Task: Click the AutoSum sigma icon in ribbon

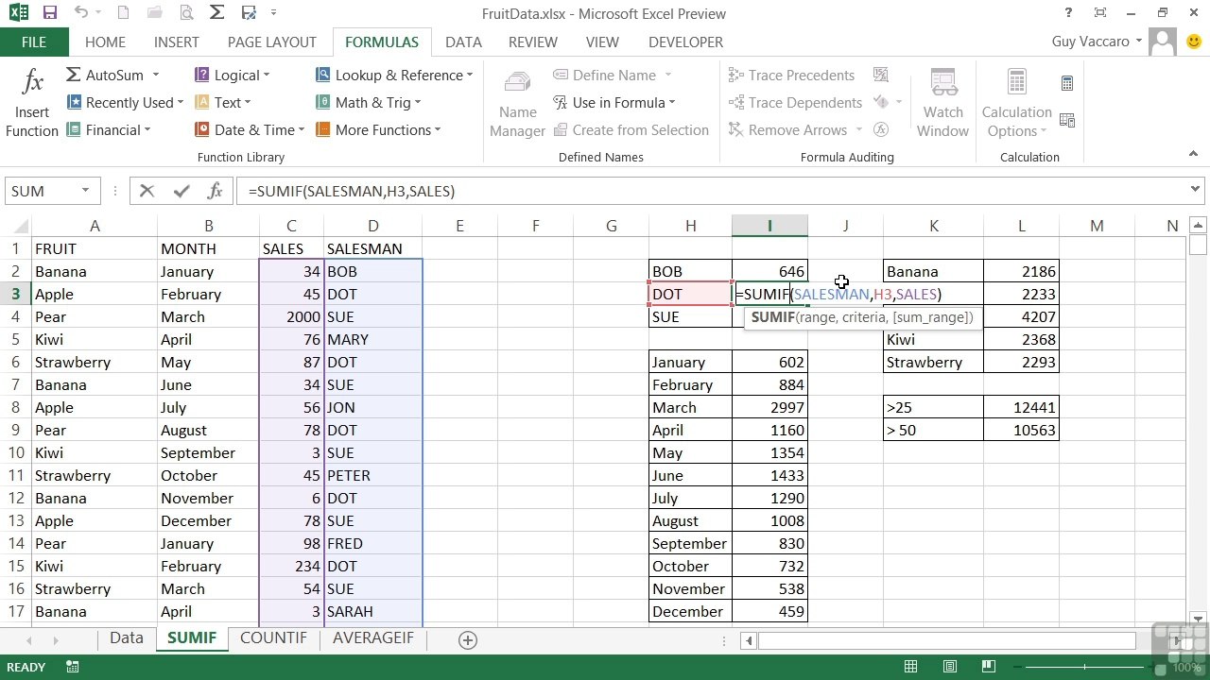Action: 74,75
